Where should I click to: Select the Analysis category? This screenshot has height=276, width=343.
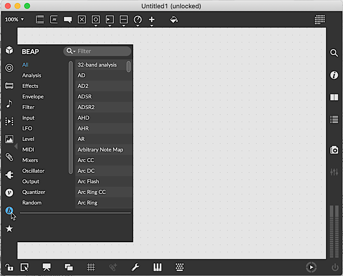pos(32,75)
